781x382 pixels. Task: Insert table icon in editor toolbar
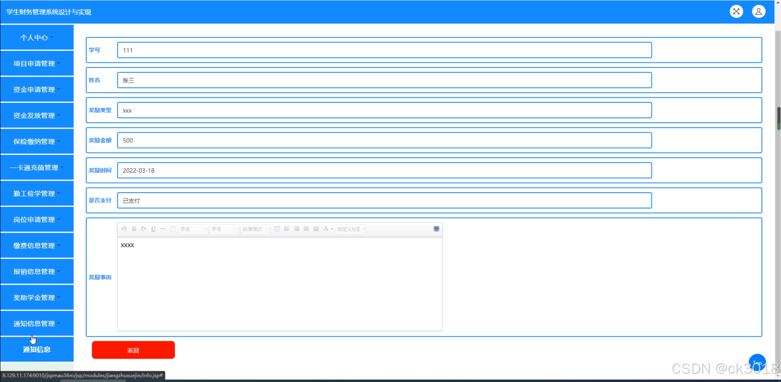point(277,229)
